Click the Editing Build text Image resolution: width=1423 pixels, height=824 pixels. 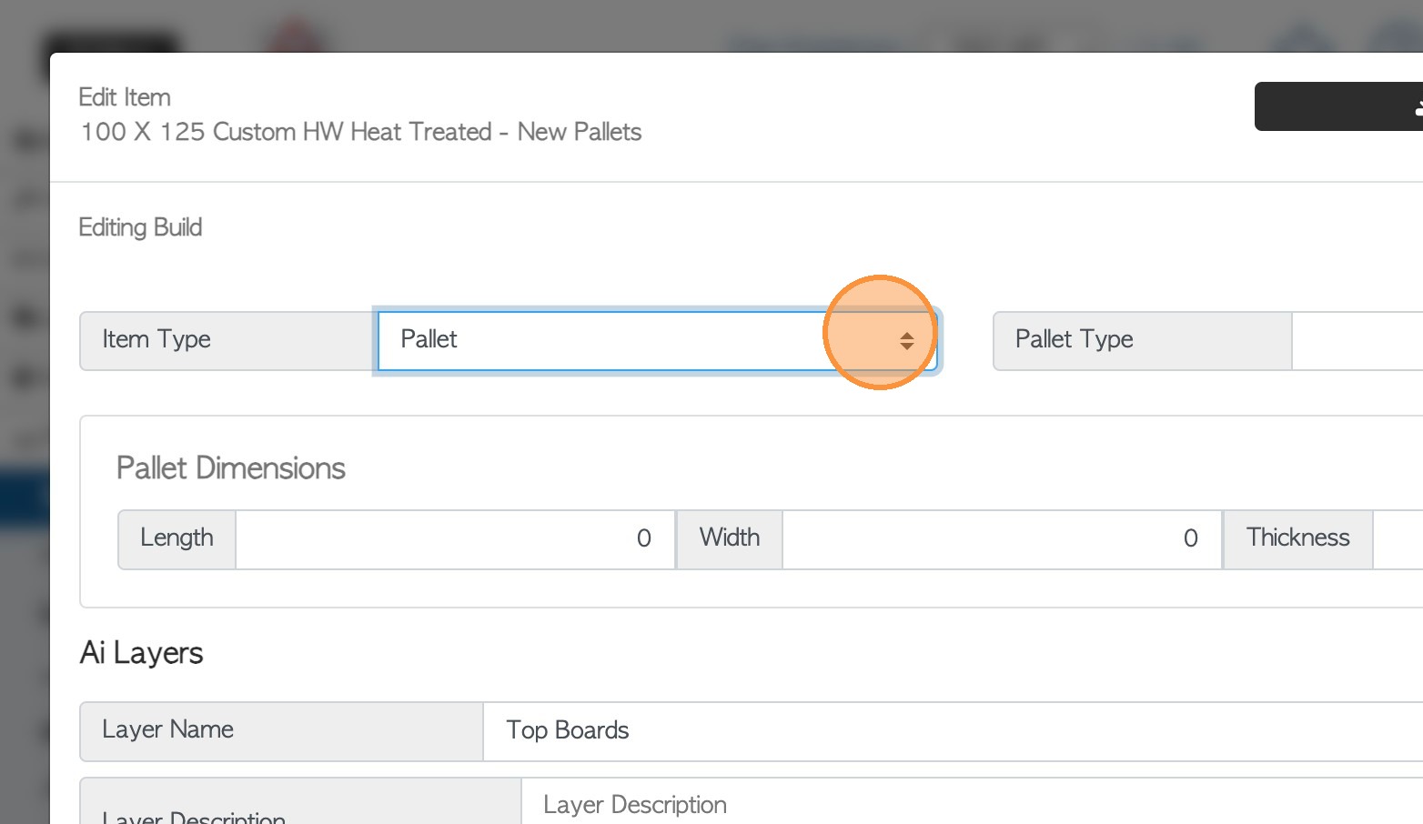(x=140, y=227)
